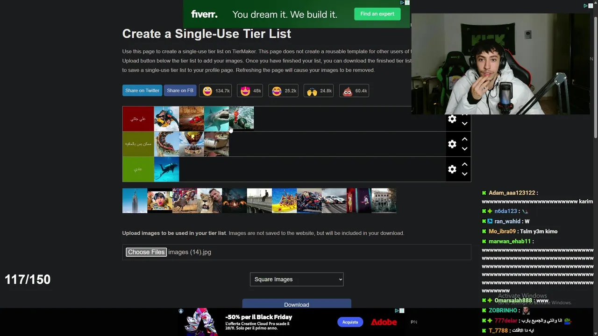
Task: React with the heart-eyes emoji 45k
Action: pyautogui.click(x=250, y=91)
